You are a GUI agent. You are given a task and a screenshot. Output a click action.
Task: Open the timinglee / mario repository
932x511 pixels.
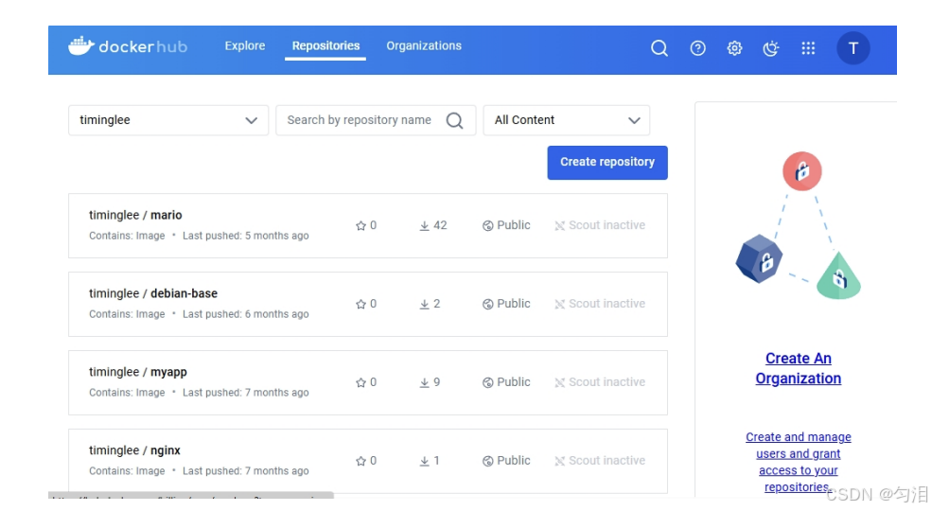135,215
